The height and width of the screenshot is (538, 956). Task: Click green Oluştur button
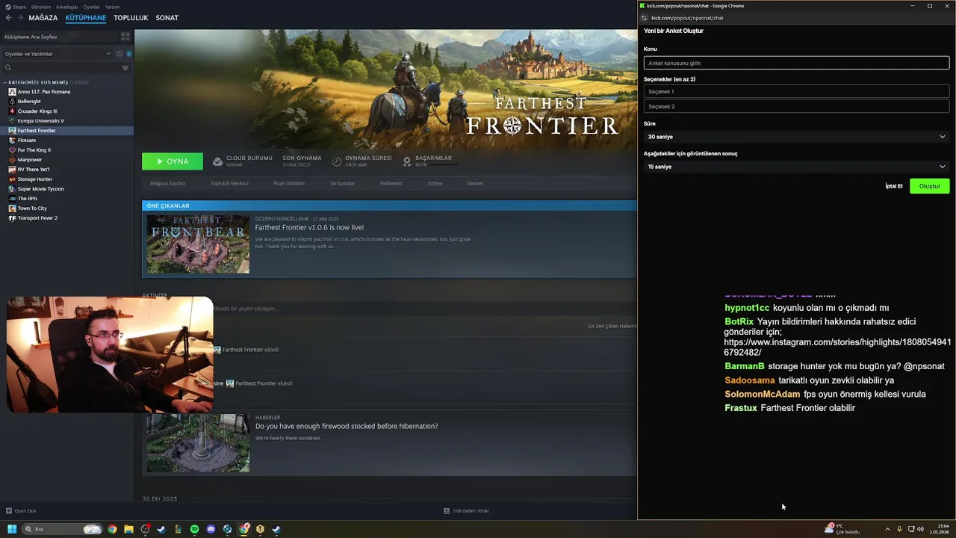(930, 186)
